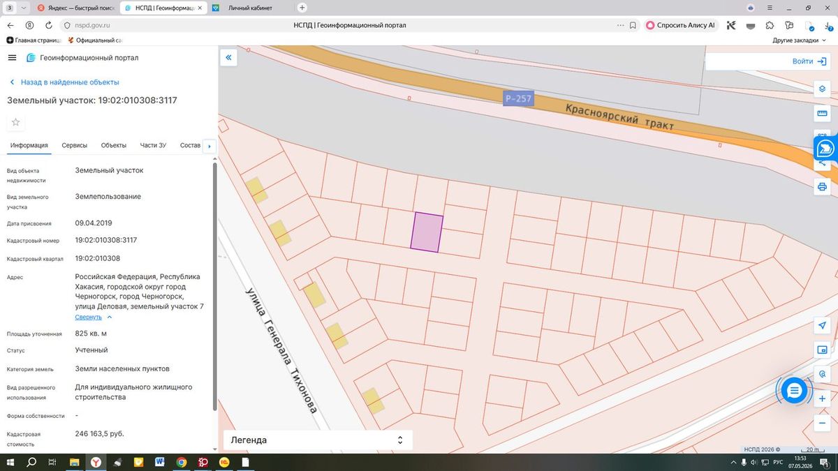The image size is (838, 471).
Task: Open the action center notifications icon
Action: 825,463
